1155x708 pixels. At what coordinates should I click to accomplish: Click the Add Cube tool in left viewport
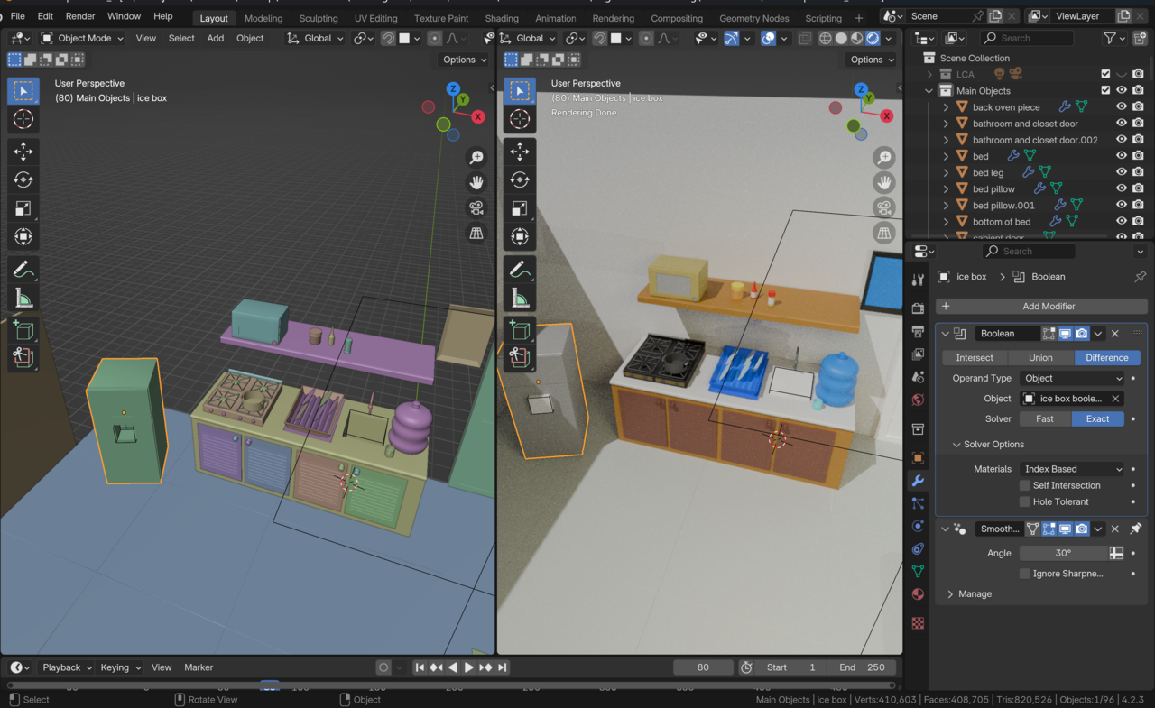click(x=23, y=330)
